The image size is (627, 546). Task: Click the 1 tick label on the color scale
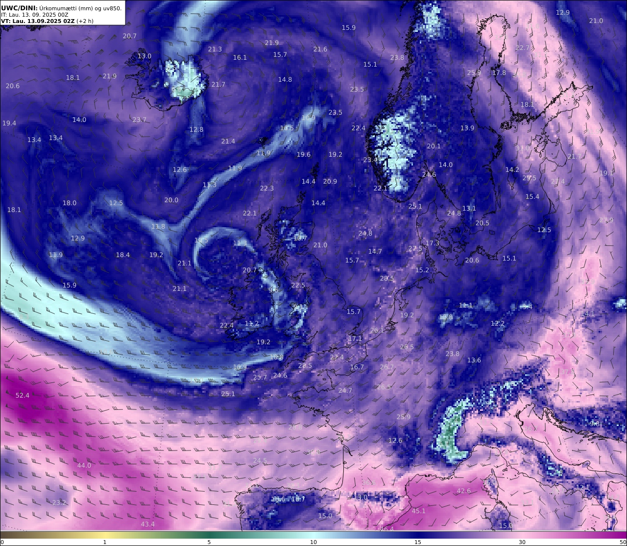pyautogui.click(x=105, y=542)
